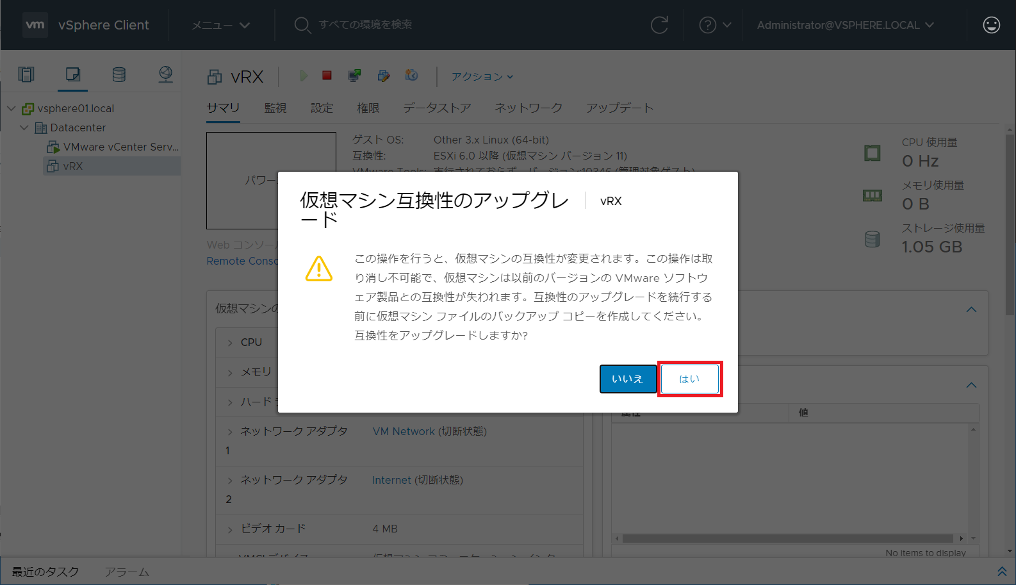1016x585 pixels.
Task: Collapse the upper right panel chevron
Action: click(x=971, y=309)
